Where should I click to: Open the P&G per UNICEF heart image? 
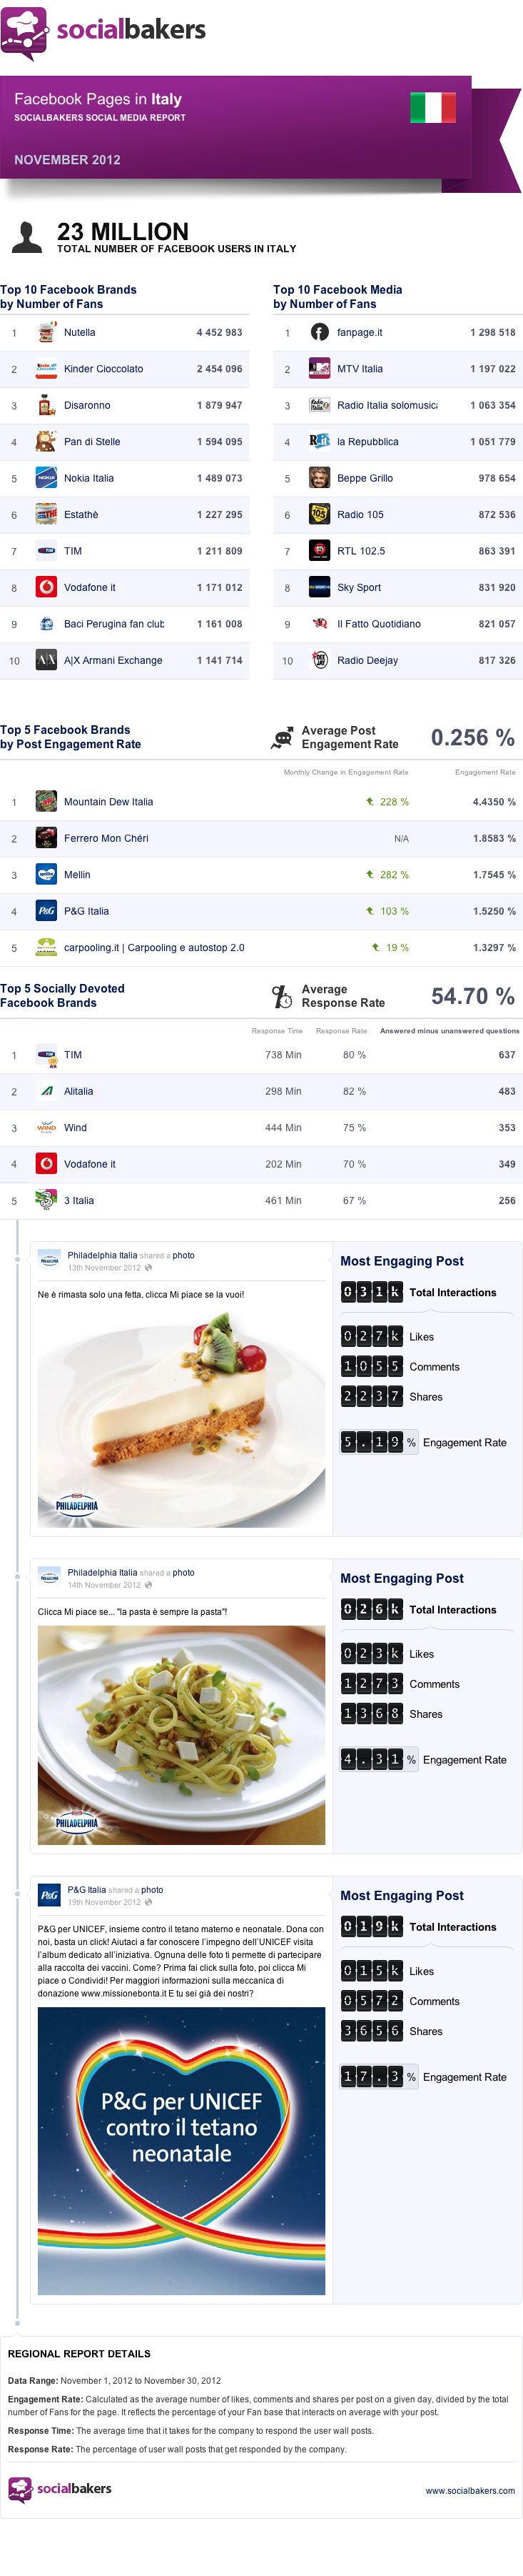click(182, 2151)
